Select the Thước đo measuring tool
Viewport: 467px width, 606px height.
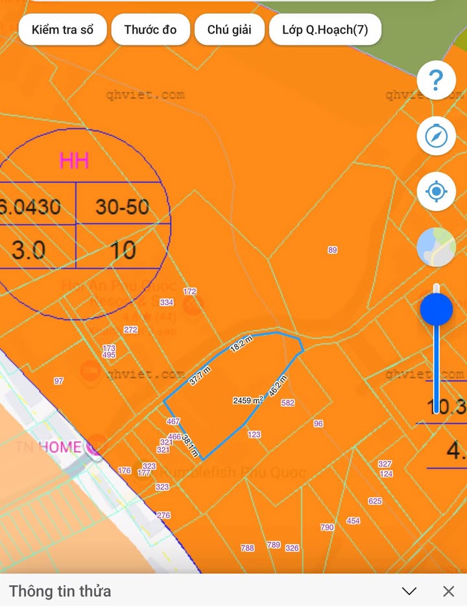click(x=150, y=30)
